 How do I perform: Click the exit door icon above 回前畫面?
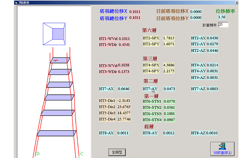tap(222, 146)
